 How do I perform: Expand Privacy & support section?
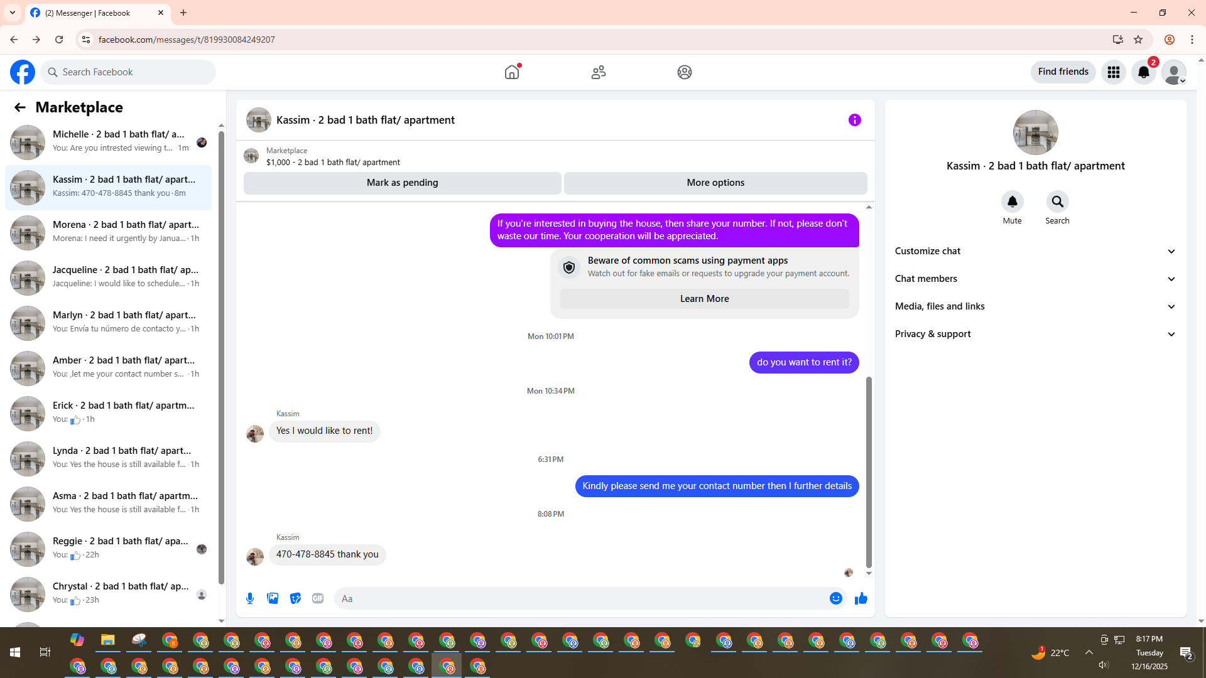tap(1035, 334)
